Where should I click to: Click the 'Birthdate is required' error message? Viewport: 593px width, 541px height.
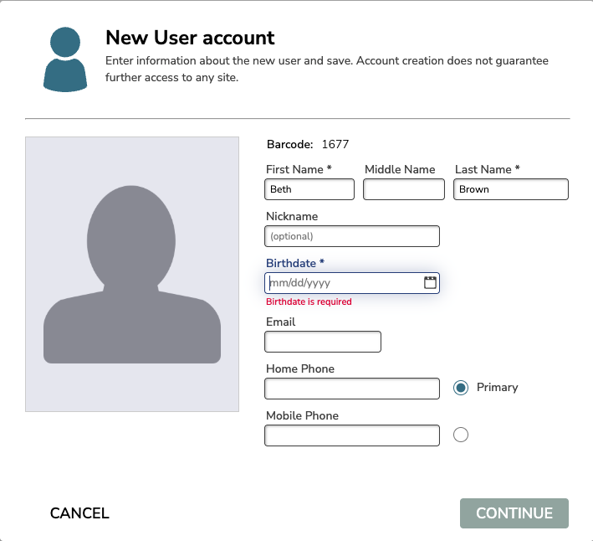coord(309,301)
